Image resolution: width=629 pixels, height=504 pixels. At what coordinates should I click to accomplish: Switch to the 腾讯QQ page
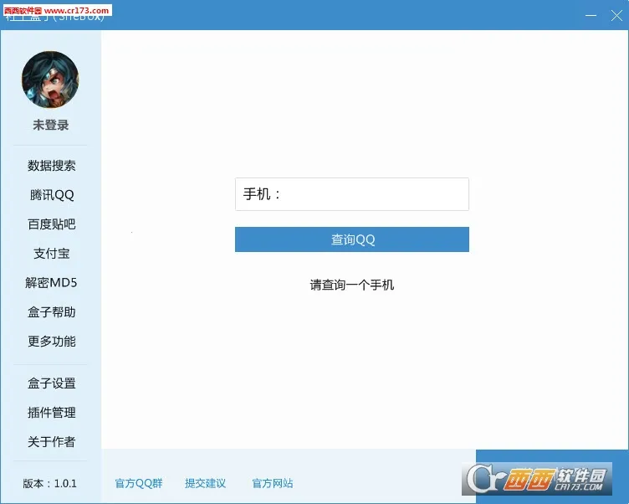(x=51, y=195)
